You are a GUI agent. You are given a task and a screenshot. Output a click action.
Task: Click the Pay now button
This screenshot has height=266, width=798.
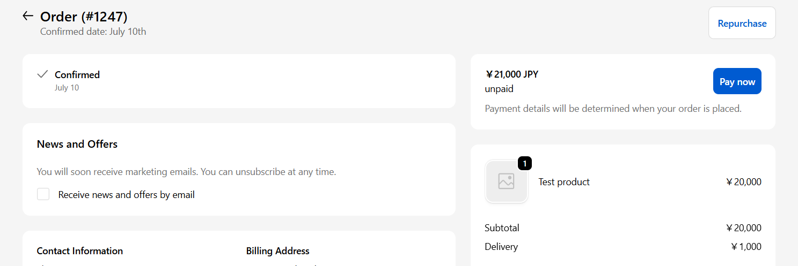pyautogui.click(x=737, y=82)
